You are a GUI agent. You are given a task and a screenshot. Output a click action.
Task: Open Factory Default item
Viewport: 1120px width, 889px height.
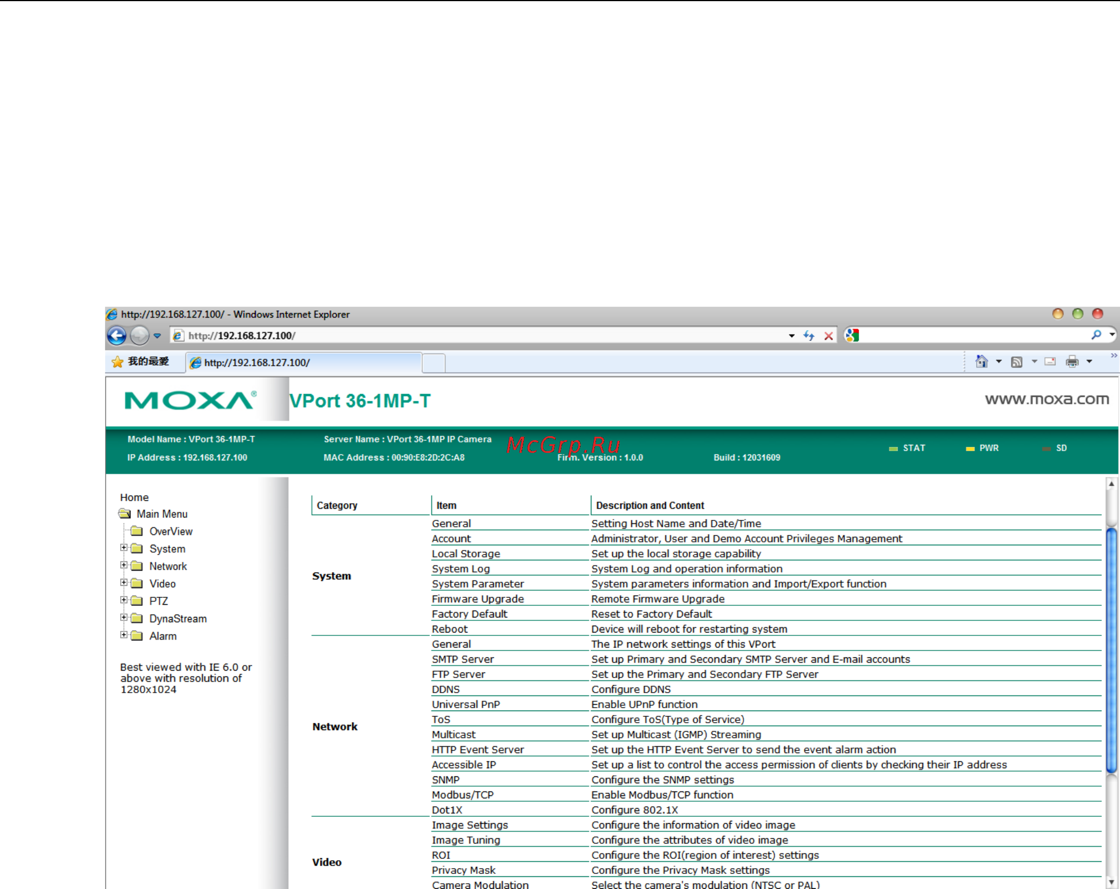point(470,614)
